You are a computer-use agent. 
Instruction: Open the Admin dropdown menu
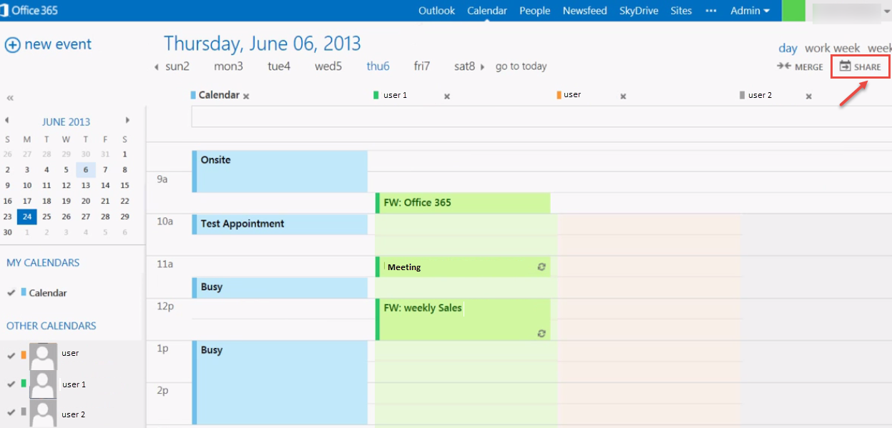point(750,11)
